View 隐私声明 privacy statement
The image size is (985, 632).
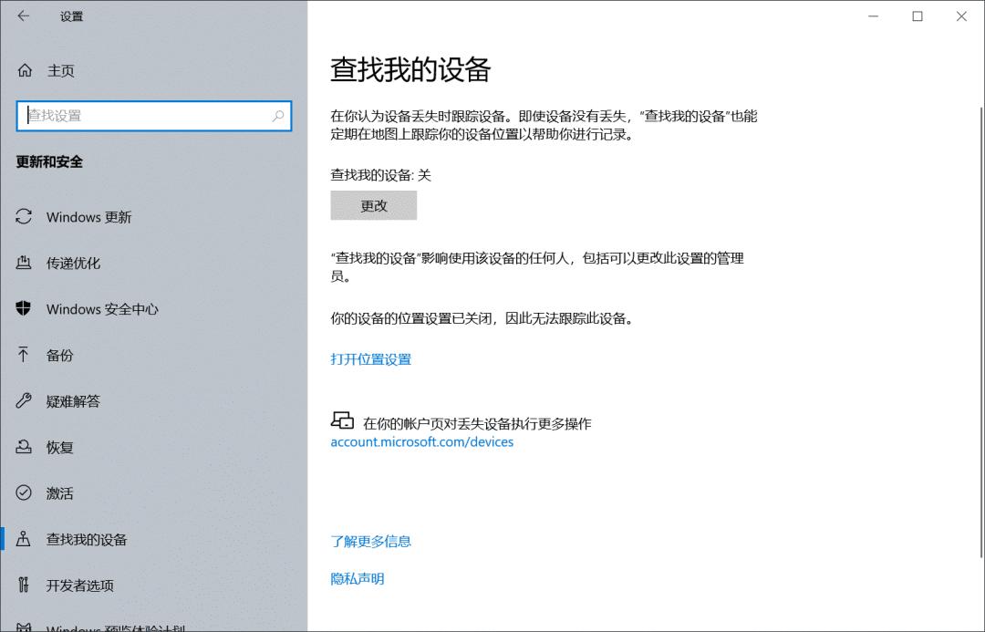(x=356, y=579)
